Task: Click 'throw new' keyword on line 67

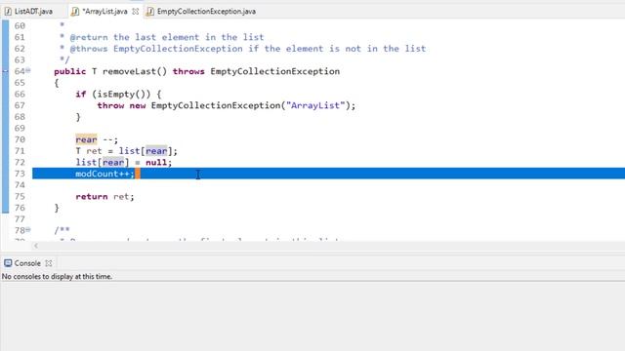Action: [121, 105]
